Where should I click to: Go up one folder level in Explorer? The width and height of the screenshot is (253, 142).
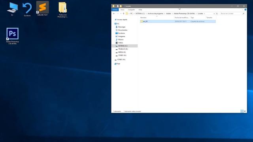(123, 13)
